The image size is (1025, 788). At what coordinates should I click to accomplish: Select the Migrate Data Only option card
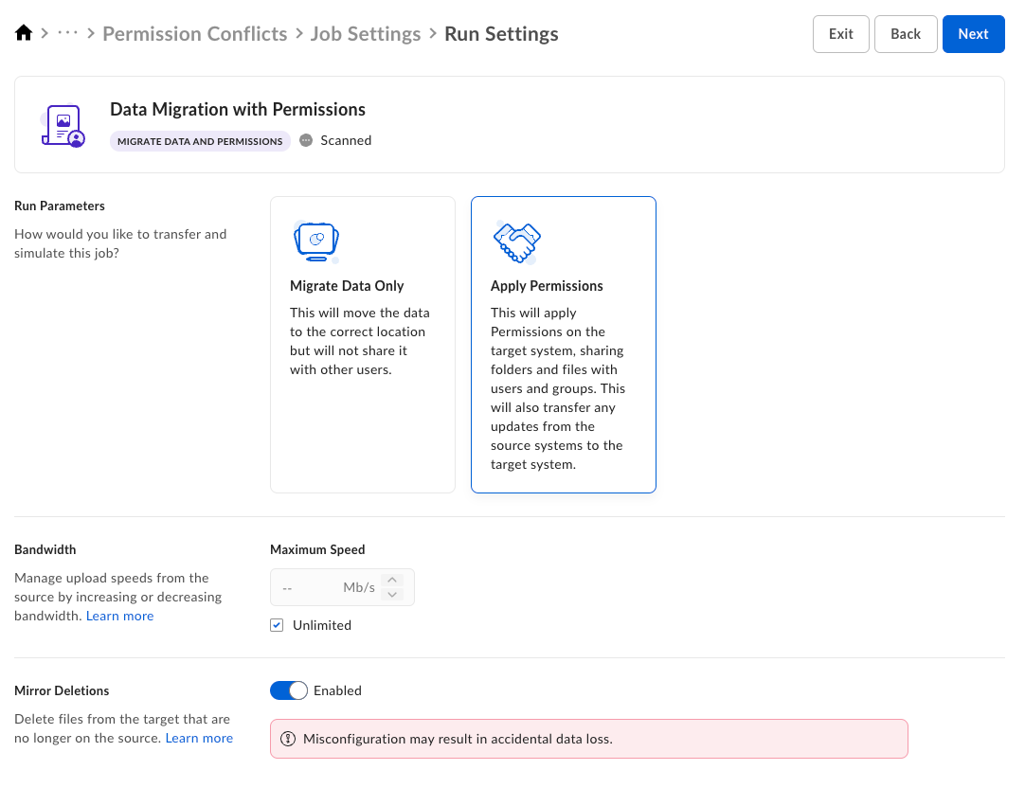(x=362, y=345)
